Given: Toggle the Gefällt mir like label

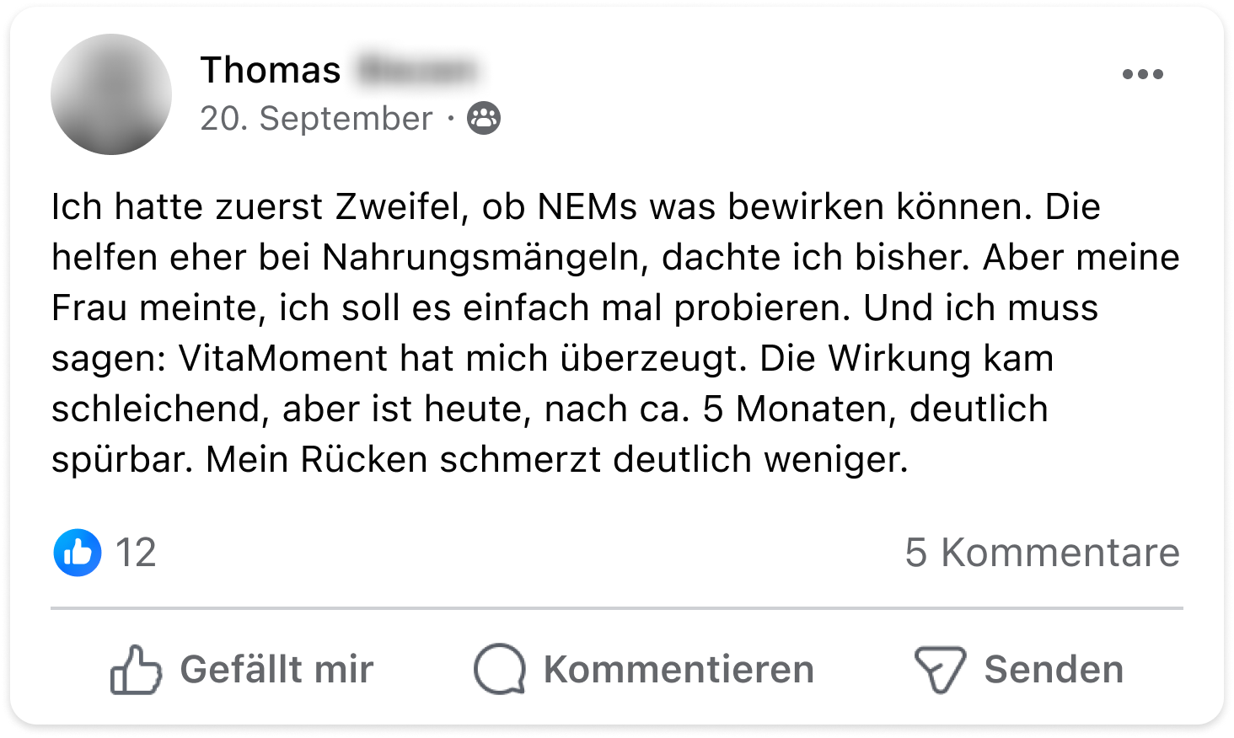Looking at the screenshot, I should pyautogui.click(x=276, y=670).
